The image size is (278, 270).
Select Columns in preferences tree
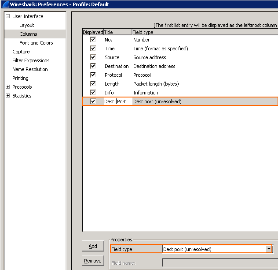click(x=28, y=34)
